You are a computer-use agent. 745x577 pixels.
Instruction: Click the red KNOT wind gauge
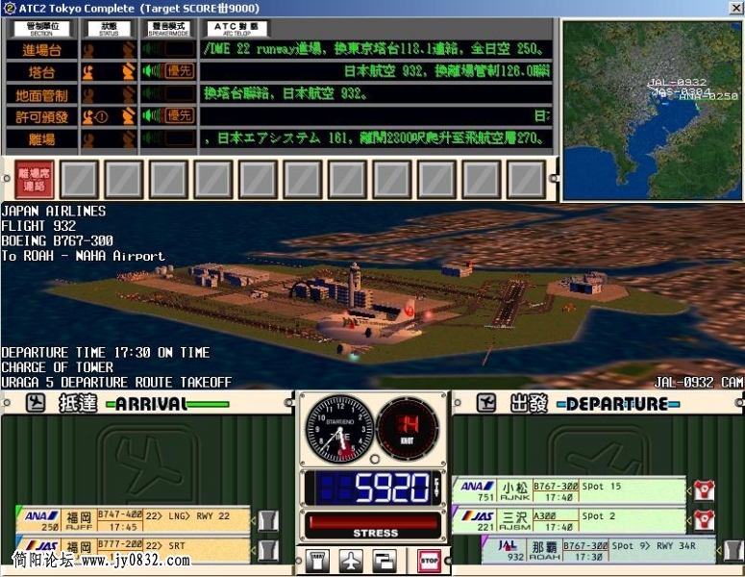click(x=408, y=429)
